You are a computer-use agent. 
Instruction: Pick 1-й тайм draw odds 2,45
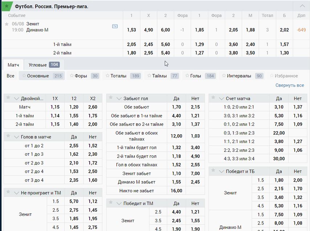(x=148, y=44)
